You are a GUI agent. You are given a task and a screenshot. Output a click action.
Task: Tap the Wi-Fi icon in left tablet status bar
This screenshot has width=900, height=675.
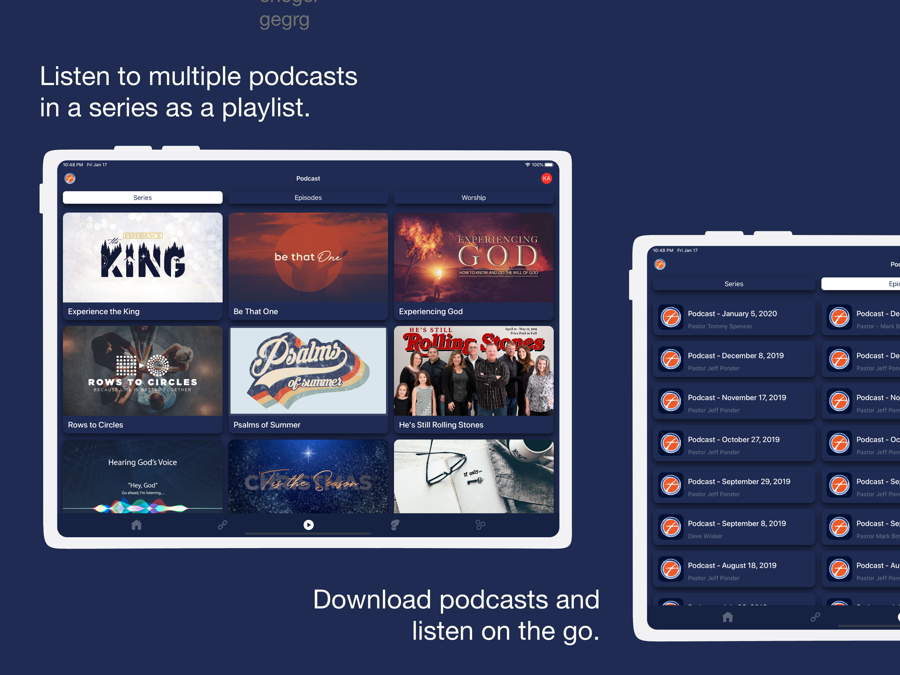pyautogui.click(x=527, y=165)
